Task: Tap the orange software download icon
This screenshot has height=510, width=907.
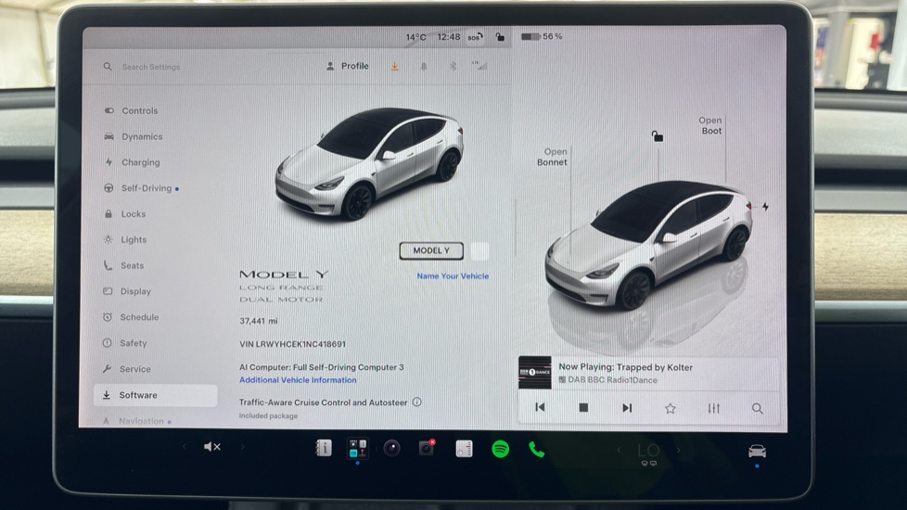Action: [x=394, y=67]
